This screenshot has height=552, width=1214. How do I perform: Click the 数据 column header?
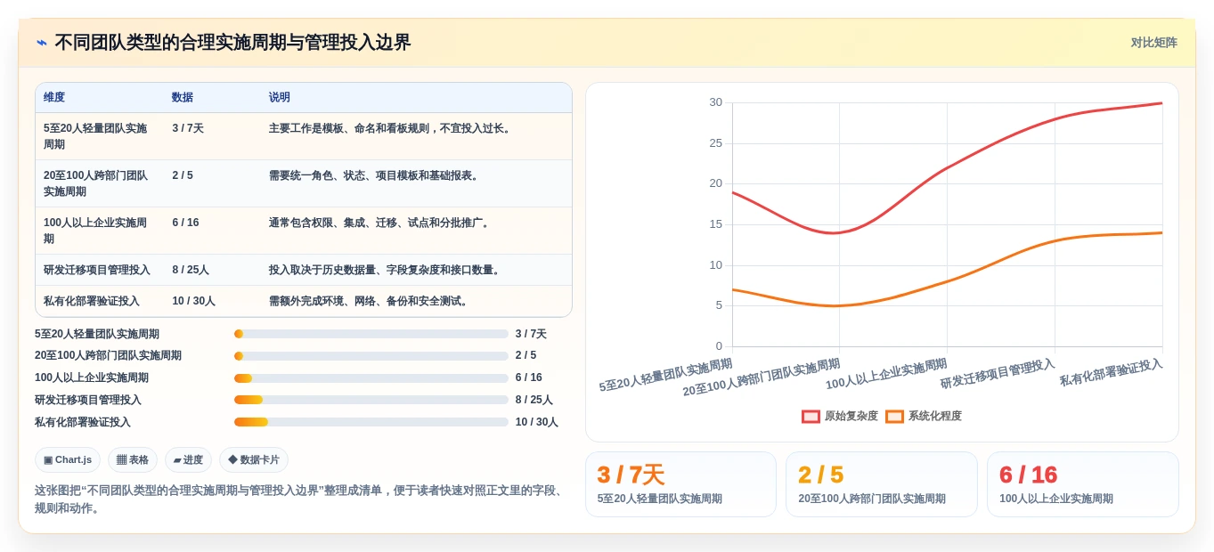[183, 97]
